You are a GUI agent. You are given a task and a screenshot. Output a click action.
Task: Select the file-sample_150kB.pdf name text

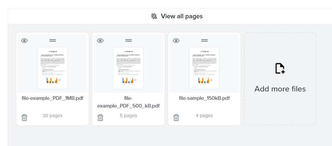click(x=204, y=98)
